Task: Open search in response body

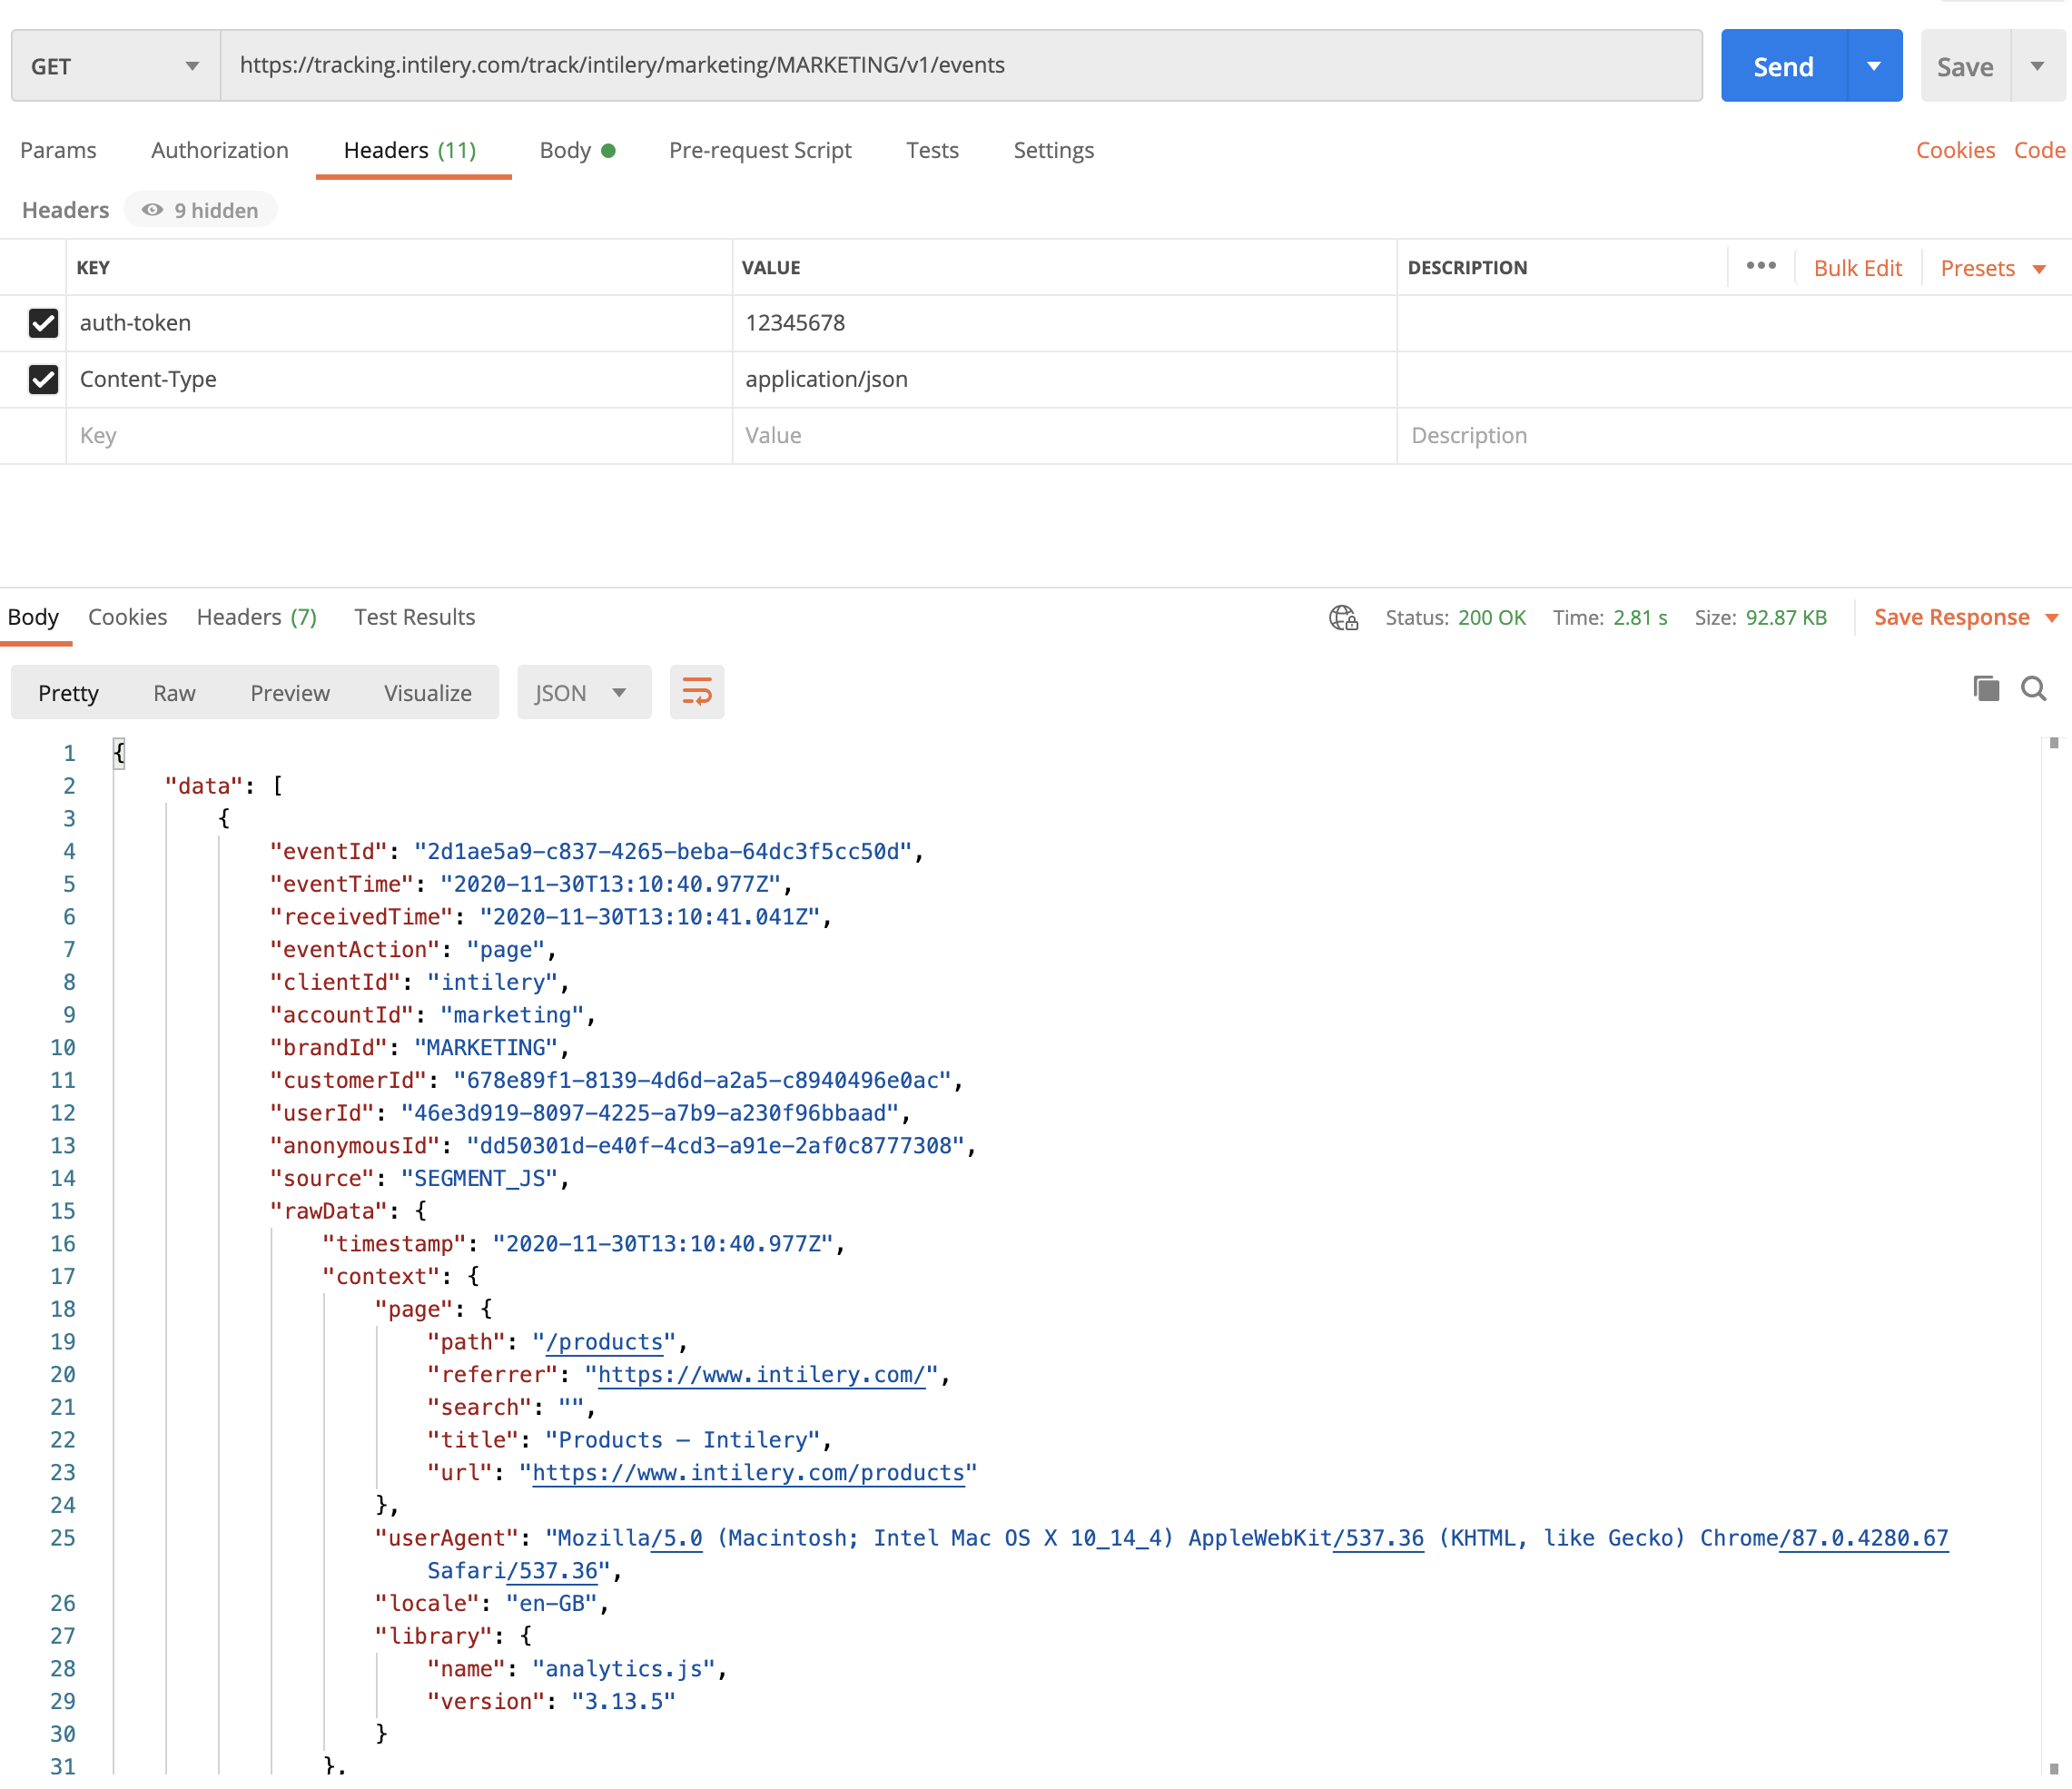Action: pyautogui.click(x=2033, y=689)
